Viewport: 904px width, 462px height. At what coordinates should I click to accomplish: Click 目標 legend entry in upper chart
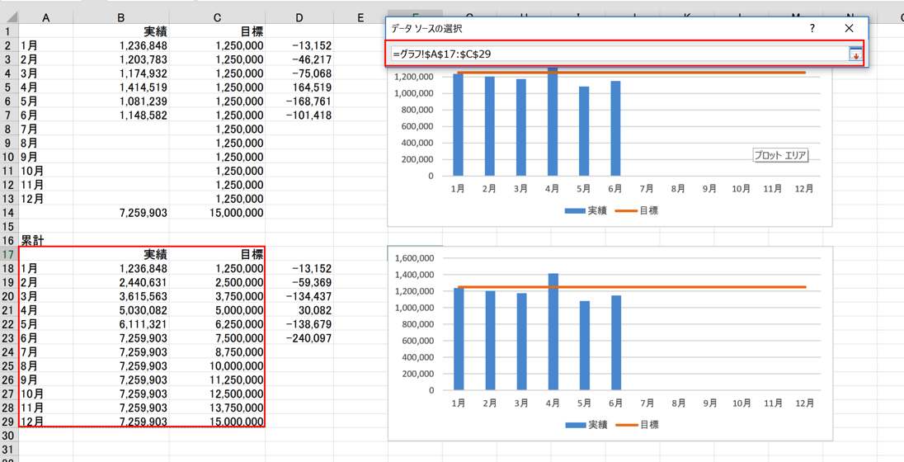637,211
